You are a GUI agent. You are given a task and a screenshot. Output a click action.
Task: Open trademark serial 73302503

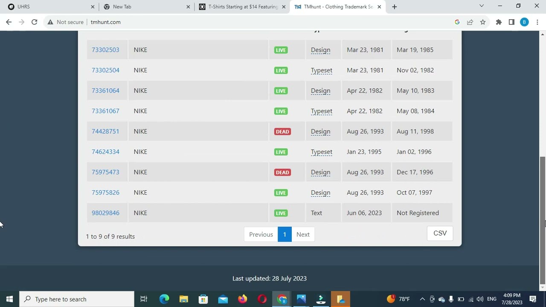(x=105, y=50)
